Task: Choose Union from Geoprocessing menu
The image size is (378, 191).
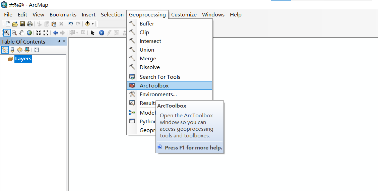Action: point(170,50)
